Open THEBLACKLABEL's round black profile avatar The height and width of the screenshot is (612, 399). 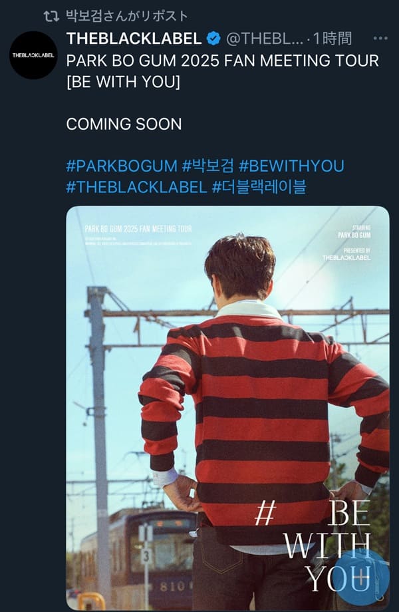33,55
